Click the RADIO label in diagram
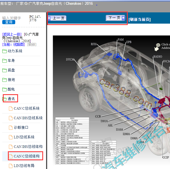The width and height of the screenshot is (170, 169). coord(158,57)
